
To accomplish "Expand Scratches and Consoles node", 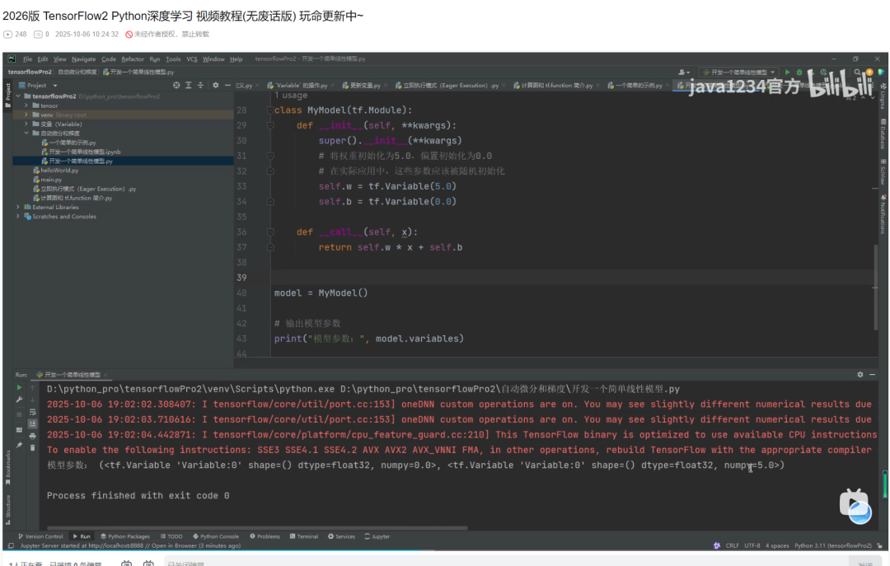I will (18, 217).
